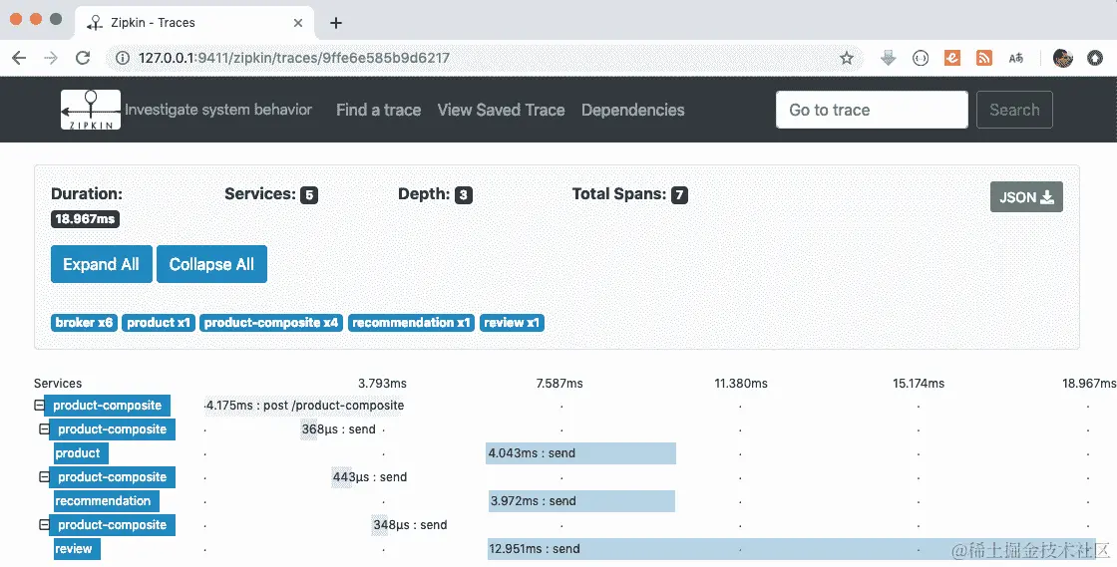Click Collapse All button
This screenshot has height=567, width=1117.
coord(211,264)
